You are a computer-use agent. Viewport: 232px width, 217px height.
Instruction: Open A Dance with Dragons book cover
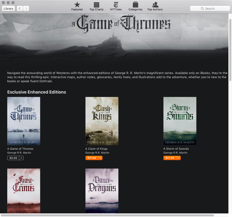point(102,191)
